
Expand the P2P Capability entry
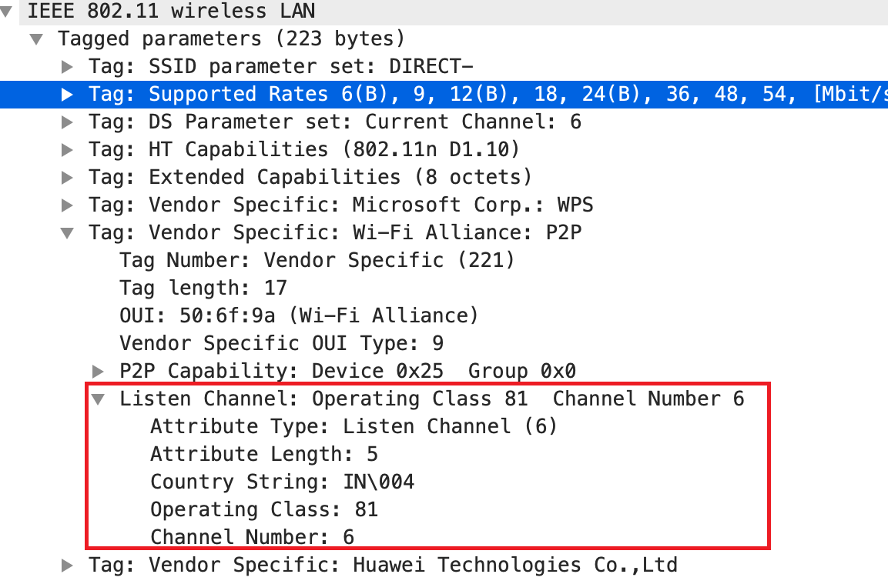tap(99, 371)
